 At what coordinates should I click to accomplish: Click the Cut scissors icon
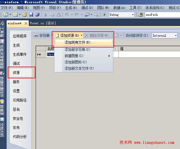tap(45, 15)
